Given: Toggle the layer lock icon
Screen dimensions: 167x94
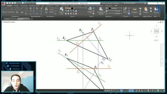Looking at the screenshot, I should click(70, 8).
